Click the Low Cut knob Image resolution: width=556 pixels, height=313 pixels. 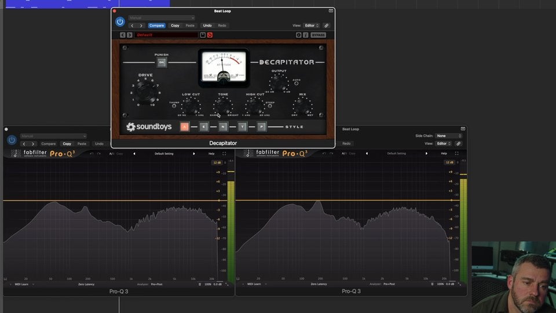coord(191,105)
